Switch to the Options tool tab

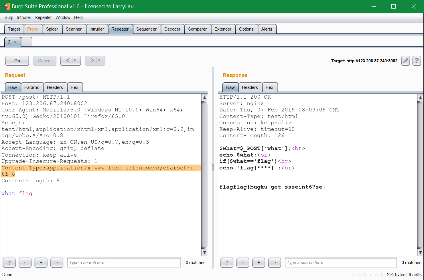(x=246, y=29)
